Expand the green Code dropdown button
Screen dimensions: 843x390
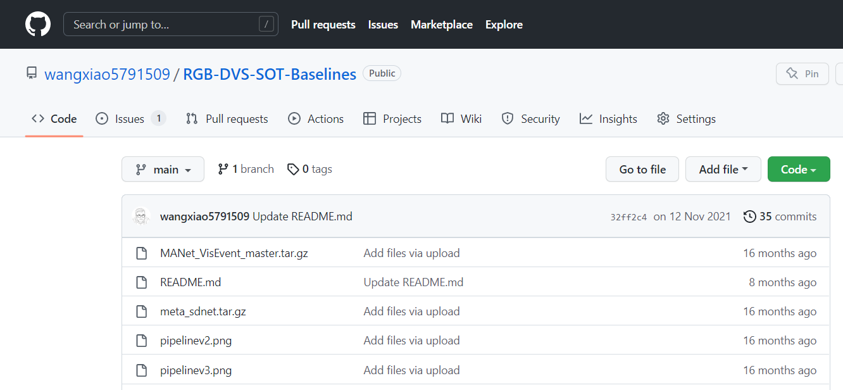click(799, 169)
